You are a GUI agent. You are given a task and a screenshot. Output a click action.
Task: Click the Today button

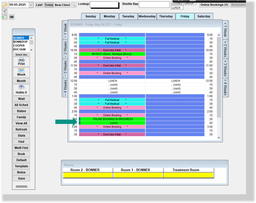(49, 5)
